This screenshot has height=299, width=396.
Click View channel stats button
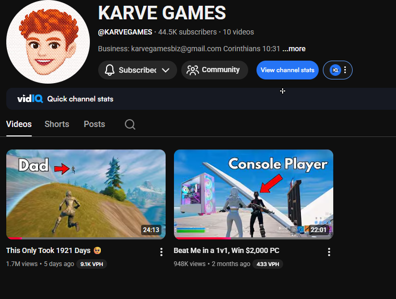click(x=287, y=70)
